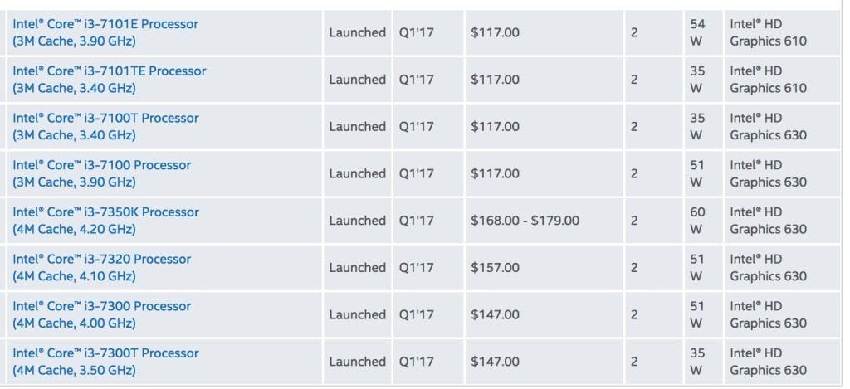This screenshot has width=850, height=389.
Task: Click the core count in the i3-7100 row
Action: [x=634, y=173]
